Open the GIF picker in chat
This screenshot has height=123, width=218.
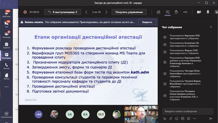183,118
